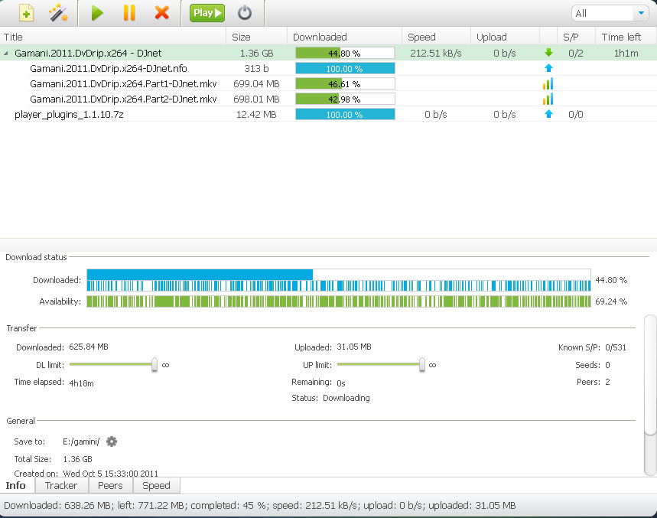Click priority bars icon for Part1-DJnet.mkv
657x518 pixels.
(548, 83)
